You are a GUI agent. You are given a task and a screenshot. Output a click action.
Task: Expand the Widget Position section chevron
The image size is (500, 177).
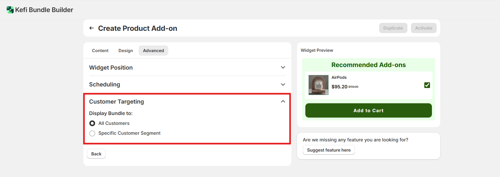(283, 67)
